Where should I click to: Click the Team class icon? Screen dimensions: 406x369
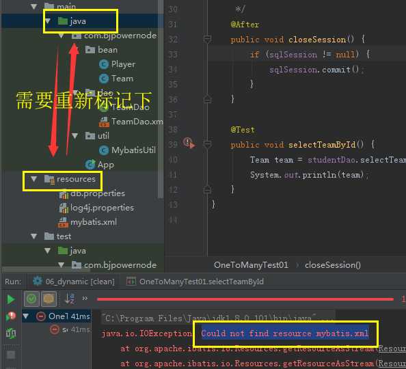[x=104, y=79]
